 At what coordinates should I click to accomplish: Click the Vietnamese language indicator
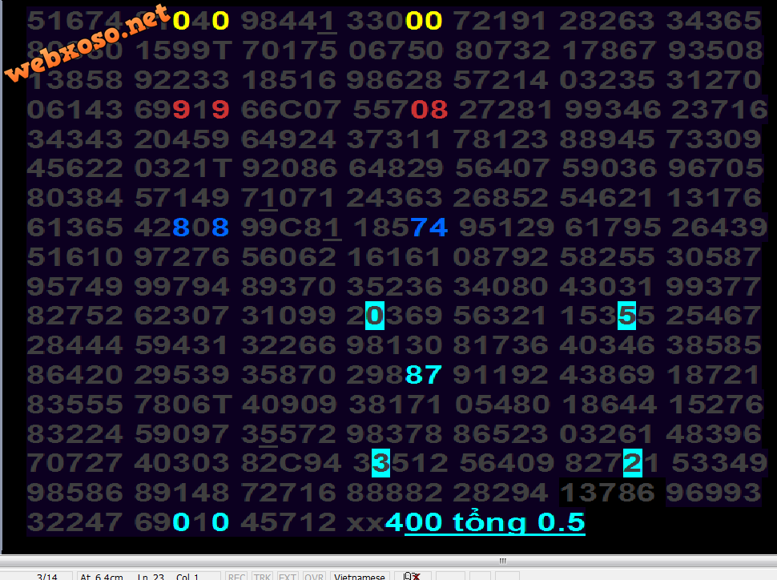coord(360,576)
